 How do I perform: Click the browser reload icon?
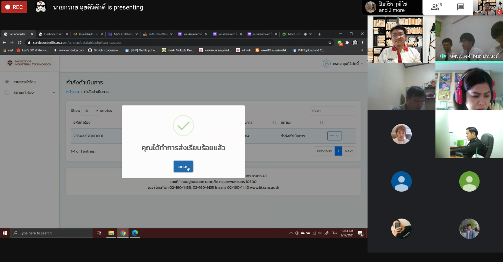tap(20, 42)
